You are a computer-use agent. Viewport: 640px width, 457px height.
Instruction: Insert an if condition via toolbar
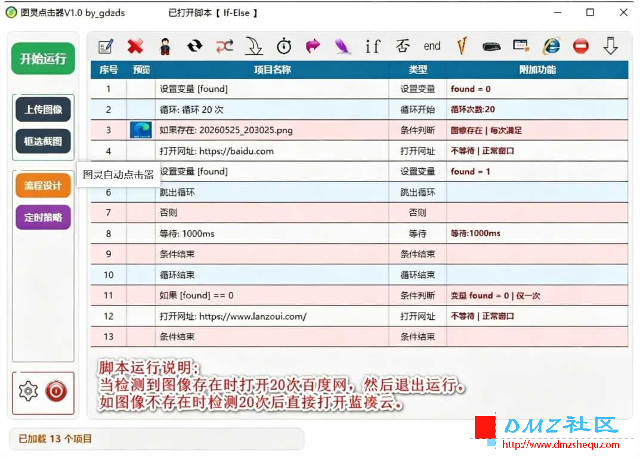(x=373, y=46)
